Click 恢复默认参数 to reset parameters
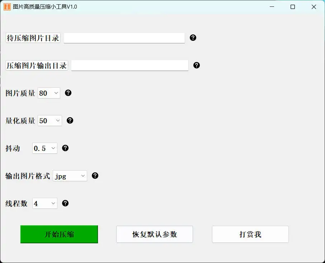The image size is (325, 263). 155,234
